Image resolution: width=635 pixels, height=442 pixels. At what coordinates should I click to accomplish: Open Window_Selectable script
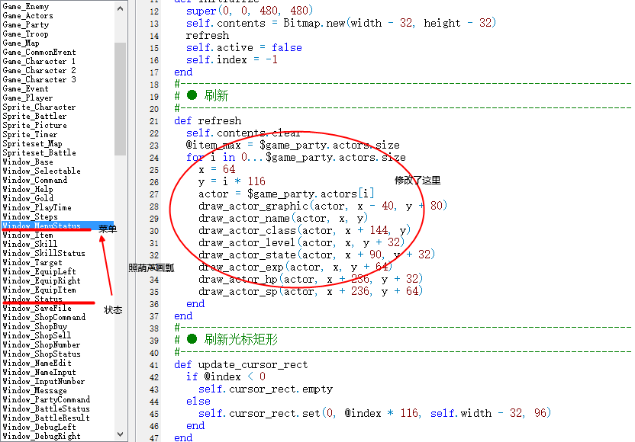pyautogui.click(x=41, y=171)
